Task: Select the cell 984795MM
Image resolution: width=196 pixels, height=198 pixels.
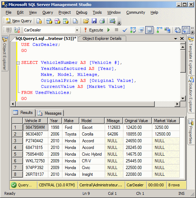Action: [36, 127]
